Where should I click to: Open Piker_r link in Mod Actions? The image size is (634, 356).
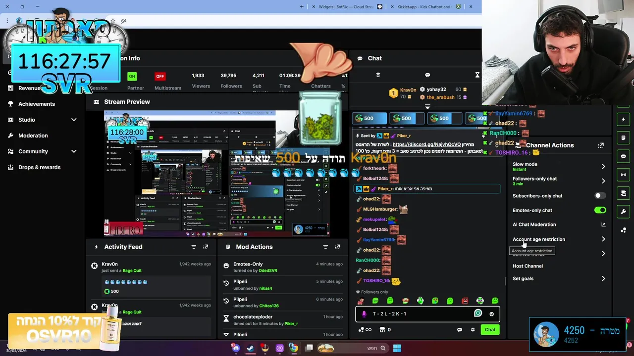(x=291, y=323)
